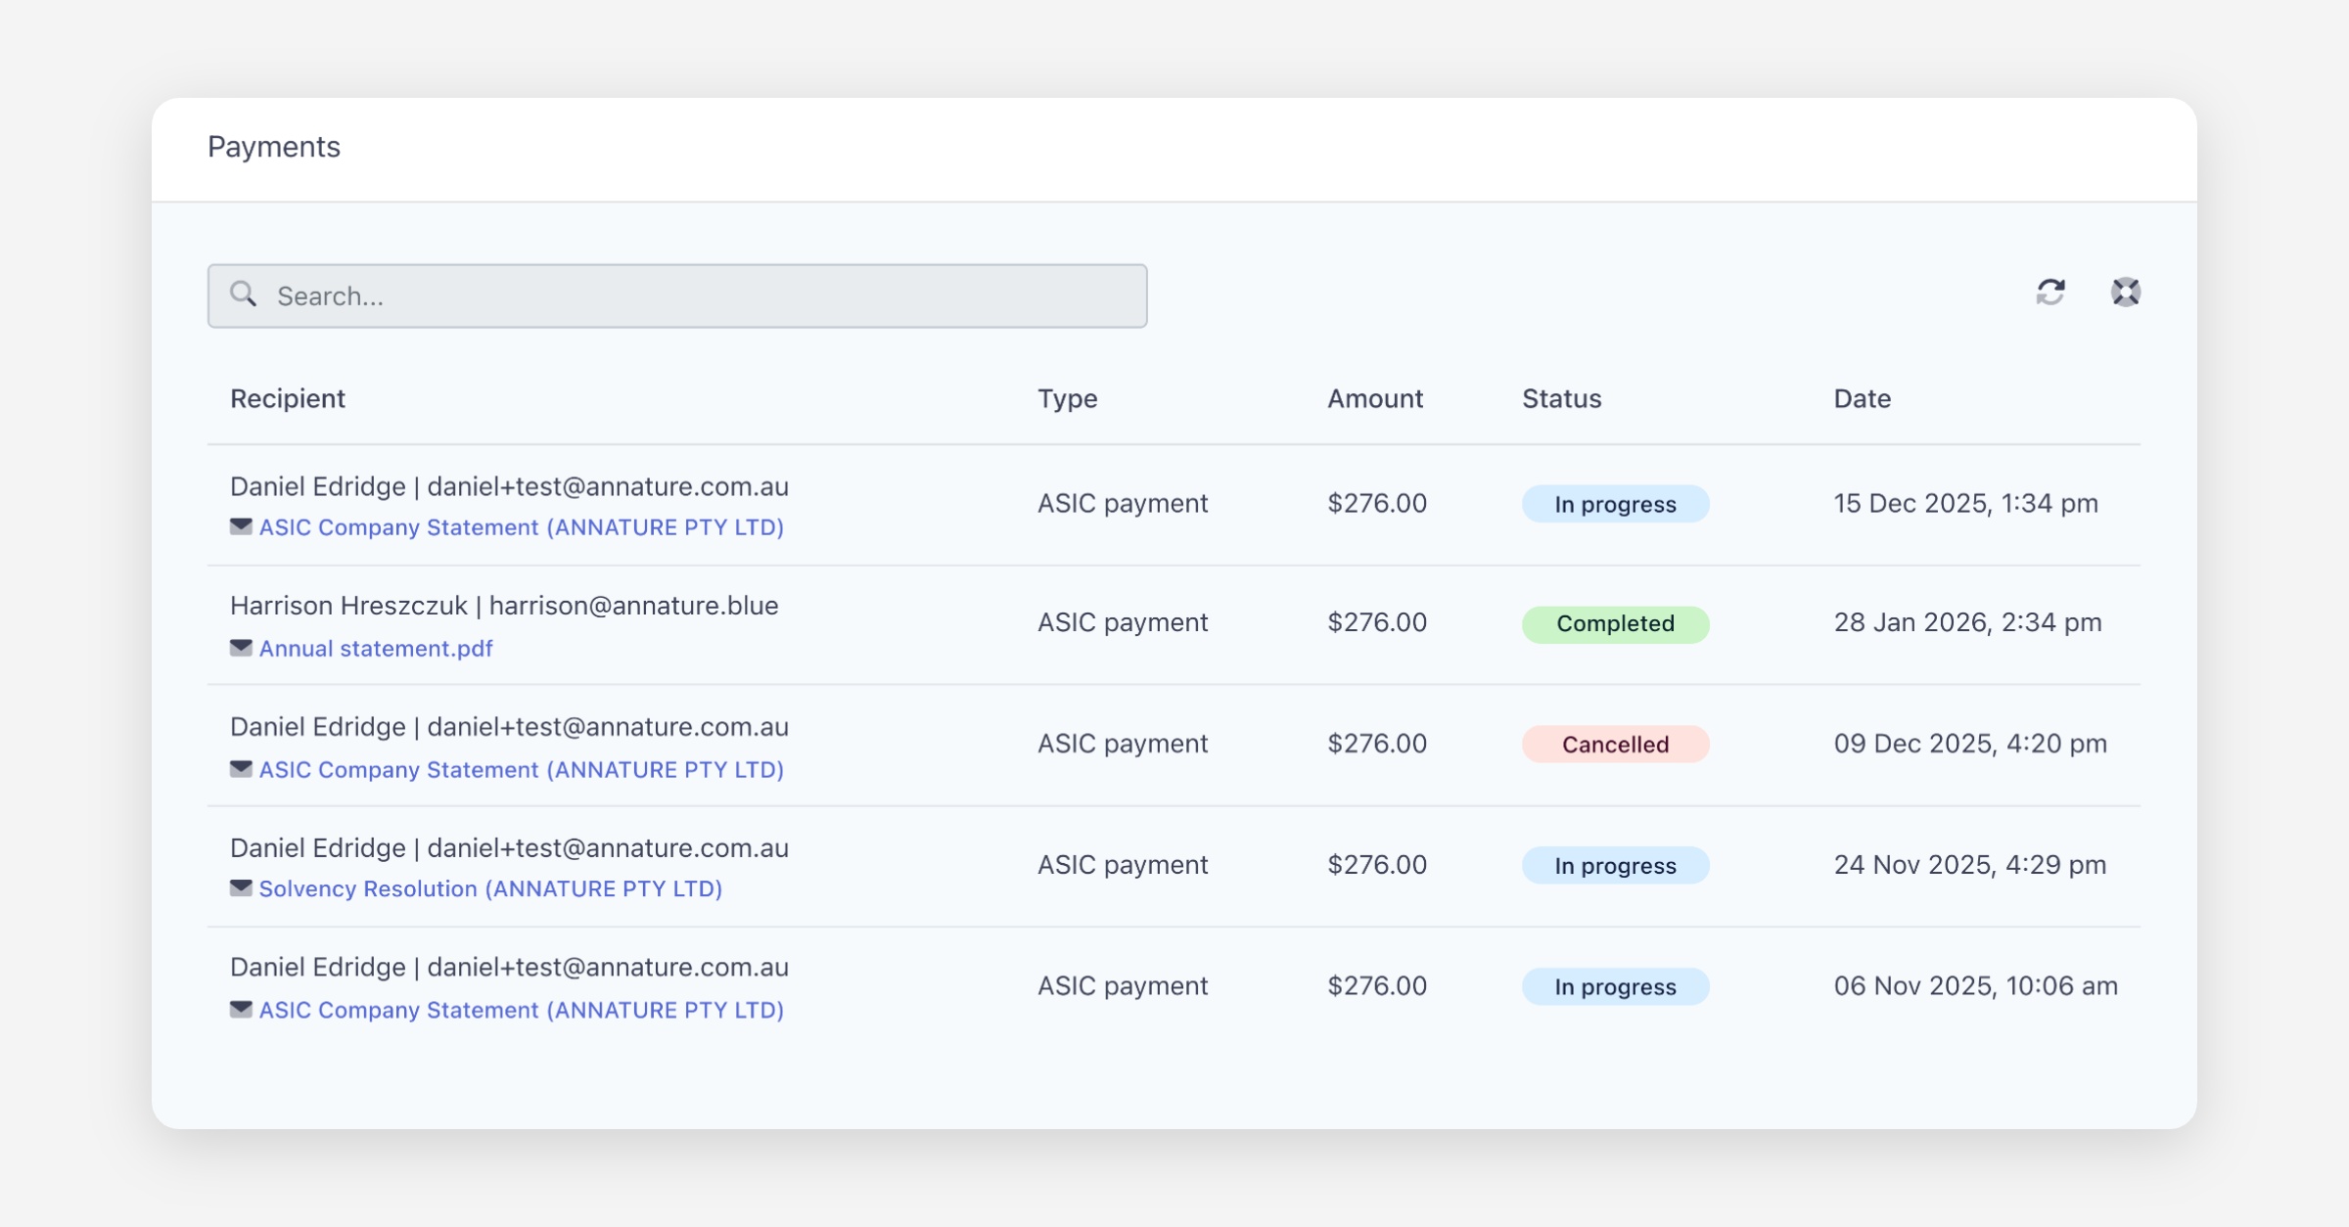This screenshot has width=2349, height=1227.
Task: Click the Cancelled status badge
Action: (1615, 745)
